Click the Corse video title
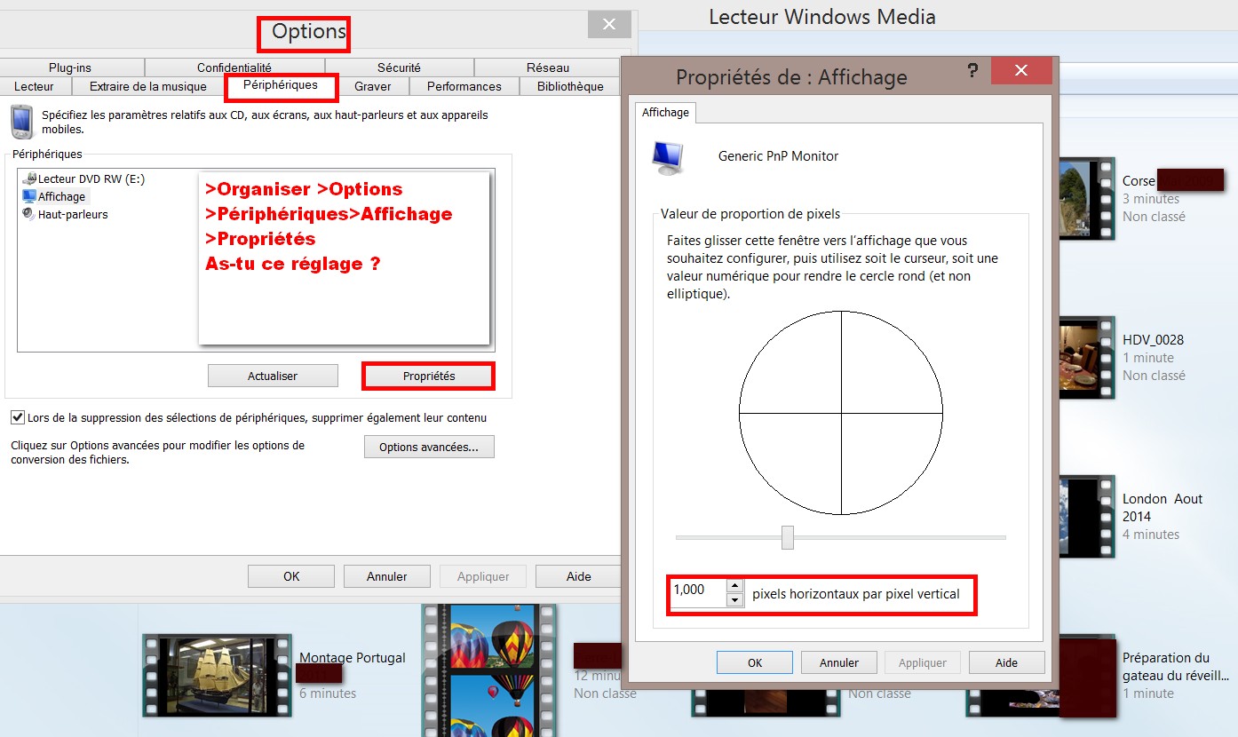This screenshot has height=737, width=1238. 1139,181
